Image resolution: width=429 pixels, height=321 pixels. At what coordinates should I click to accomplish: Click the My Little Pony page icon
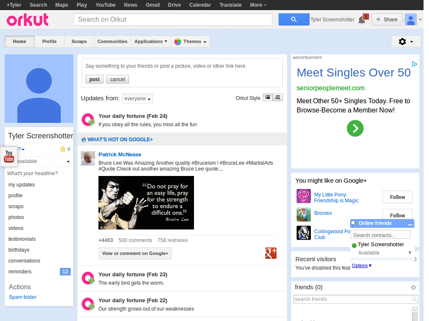[x=304, y=196]
